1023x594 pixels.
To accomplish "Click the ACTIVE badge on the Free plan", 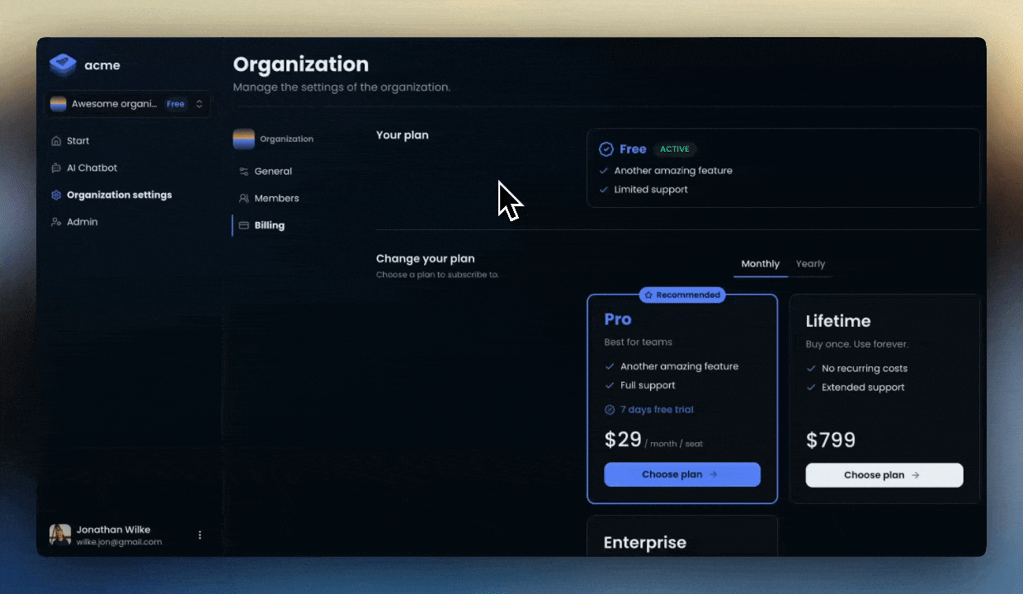I will click(x=675, y=149).
